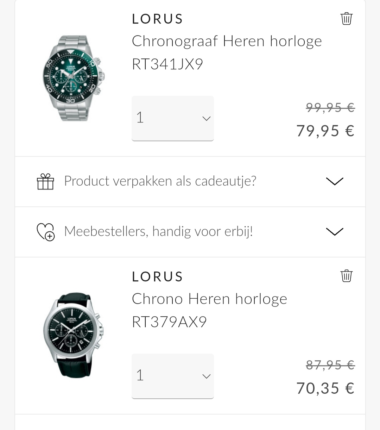Open the Chronograaf Heren horloge product title

click(x=227, y=41)
